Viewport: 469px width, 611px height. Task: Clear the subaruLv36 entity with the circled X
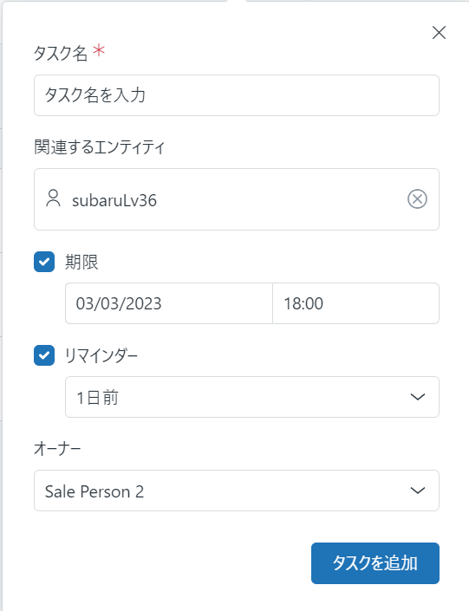[x=417, y=199]
